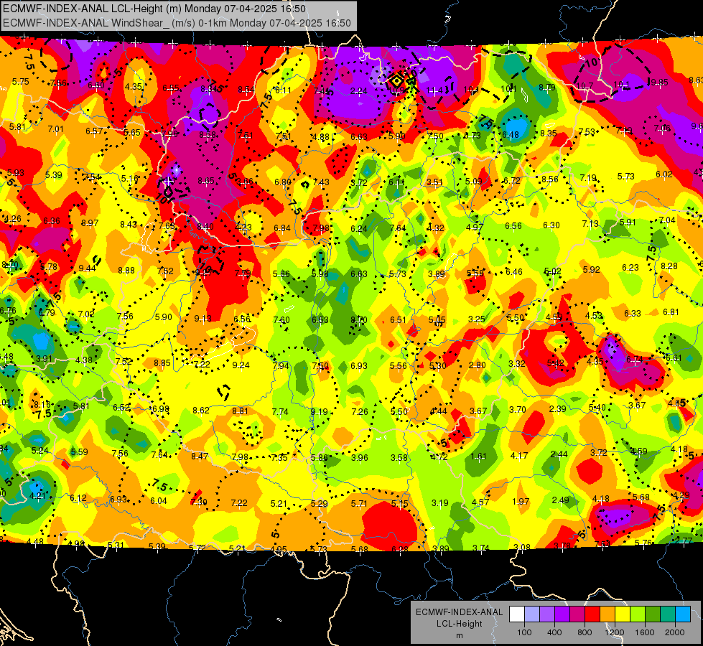The width and height of the screenshot is (703, 646).
Task: Click the 1200 label under the legend
Action: pos(614,632)
